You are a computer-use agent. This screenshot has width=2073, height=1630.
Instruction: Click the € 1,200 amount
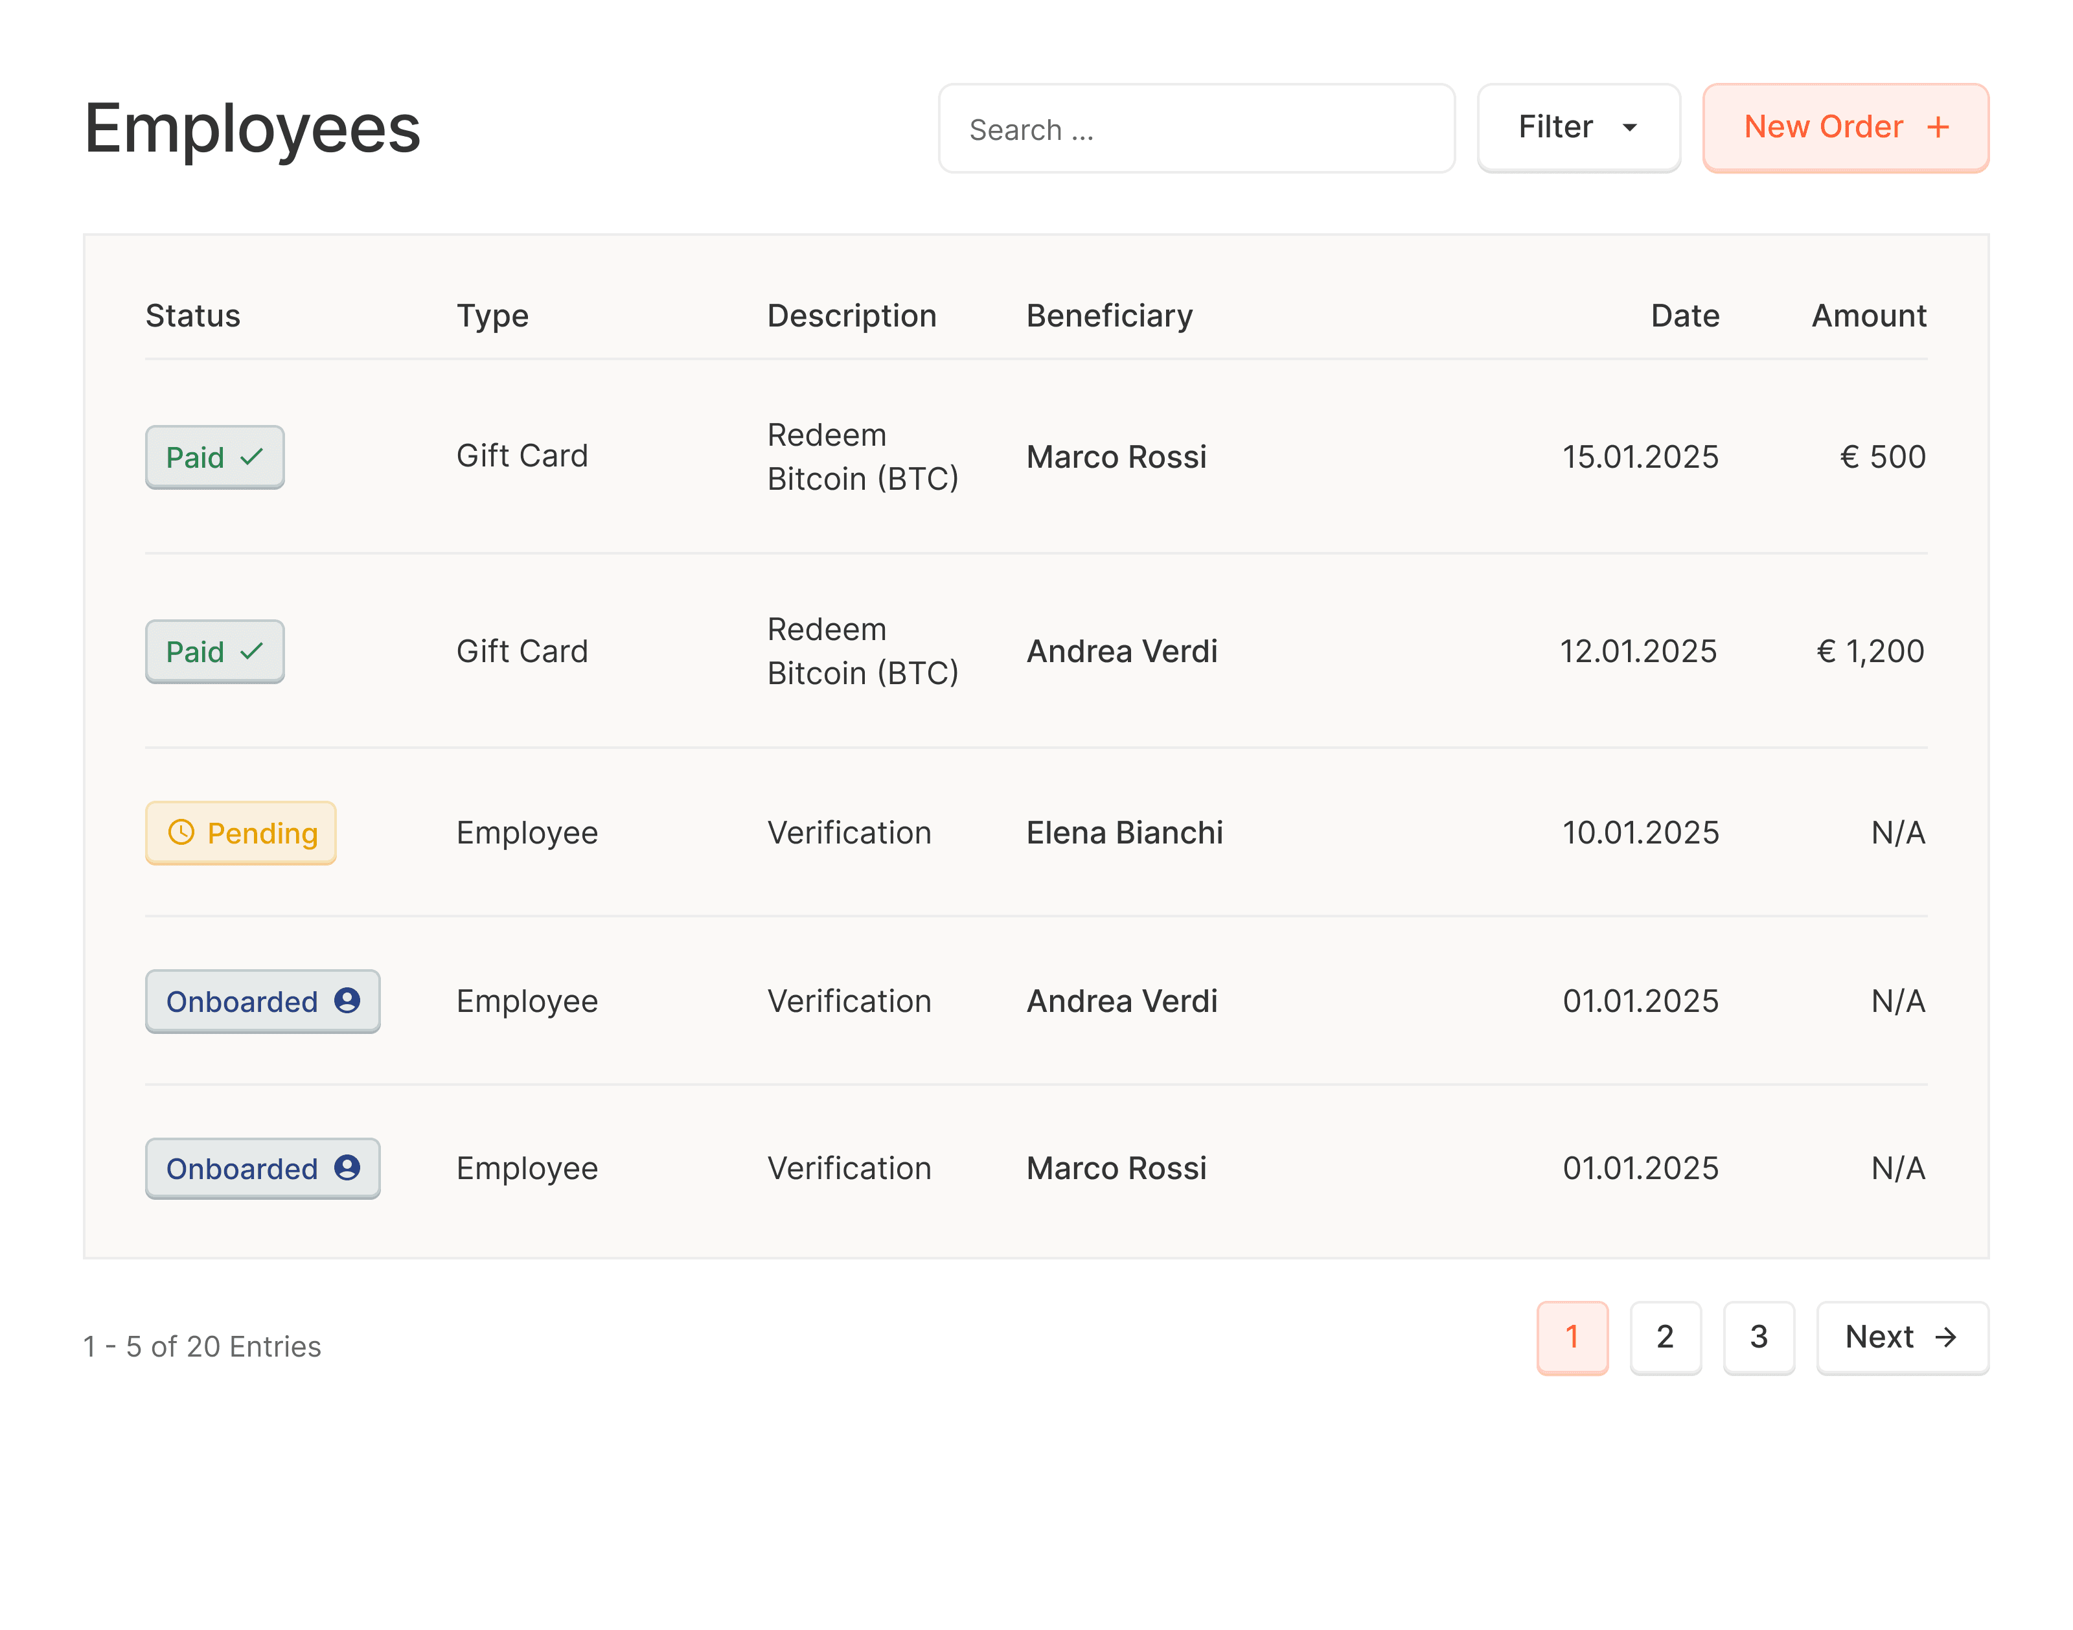[x=1870, y=651]
